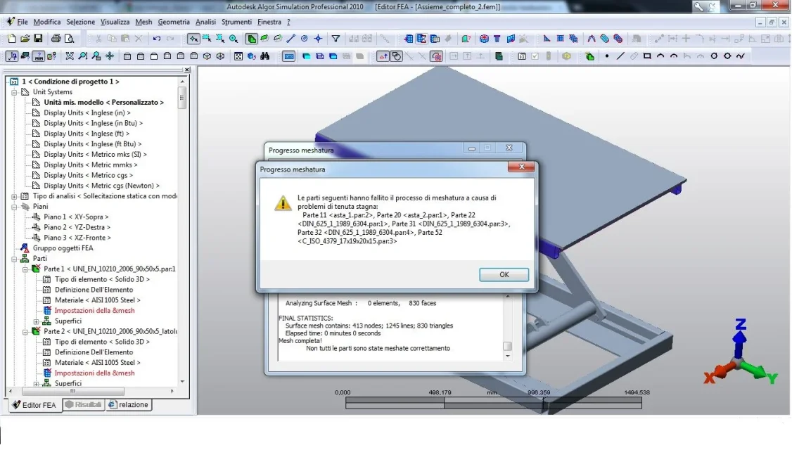Choose the rectangle selection tool
The width and height of the screenshot is (792, 450).
(x=207, y=39)
